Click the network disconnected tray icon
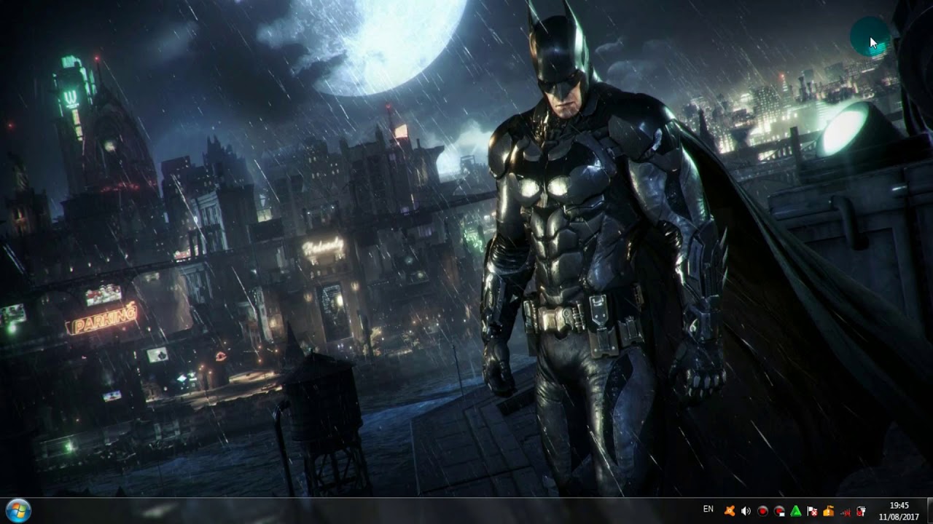 tap(846, 511)
